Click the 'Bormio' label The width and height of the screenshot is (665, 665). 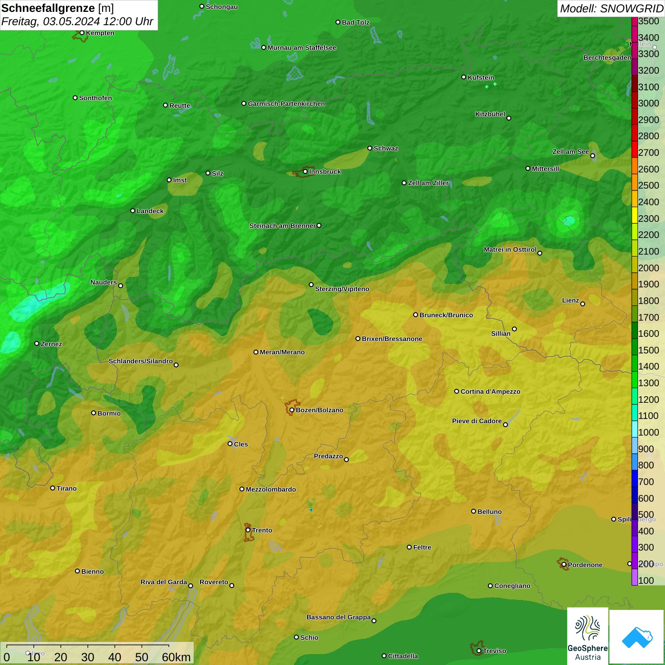[x=109, y=413]
